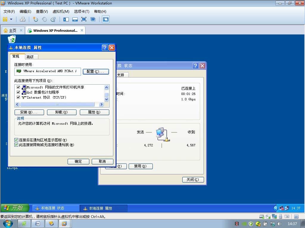Click the revert to snapshot icon
305x228 pixels.
coord(44,19)
